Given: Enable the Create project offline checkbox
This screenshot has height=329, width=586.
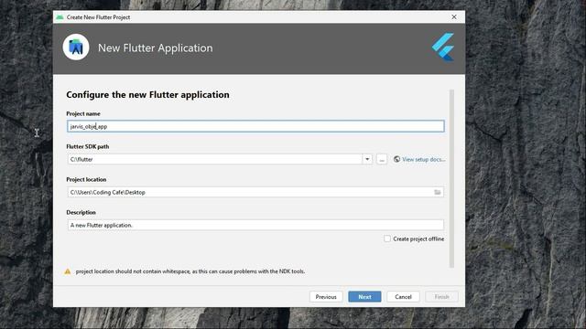Looking at the screenshot, I should (x=387, y=239).
